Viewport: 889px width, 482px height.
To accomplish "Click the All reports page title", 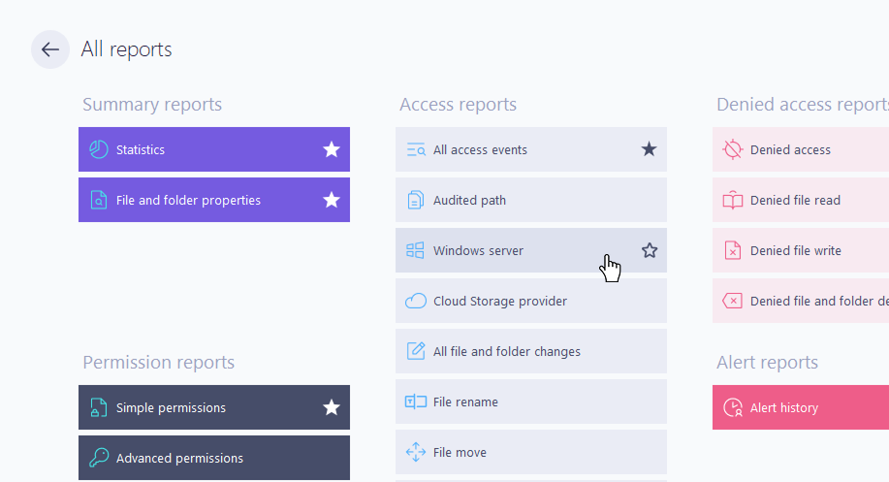I will (x=126, y=49).
